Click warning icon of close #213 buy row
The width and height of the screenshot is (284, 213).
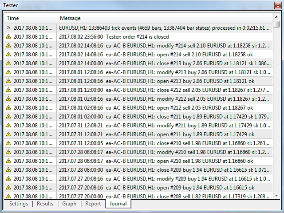tap(8, 63)
